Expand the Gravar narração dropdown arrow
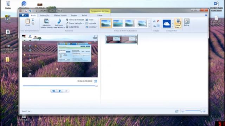Screen dimensions: 225x126 tap(84, 23)
